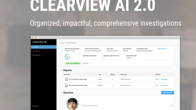Select file 02-14-2022 Face Search.pdf

pos(78,79)
